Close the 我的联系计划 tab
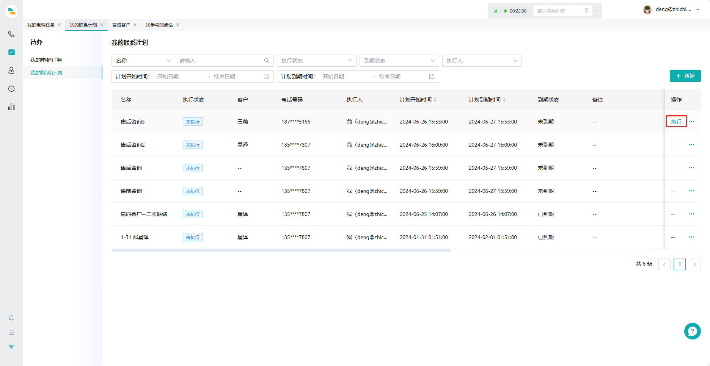Image resolution: width=710 pixels, height=366 pixels. click(102, 25)
